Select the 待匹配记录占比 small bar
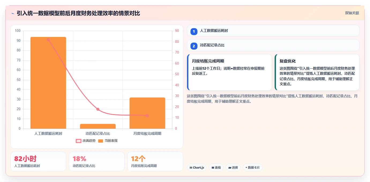This screenshot has height=182, width=370. [x=98, y=126]
